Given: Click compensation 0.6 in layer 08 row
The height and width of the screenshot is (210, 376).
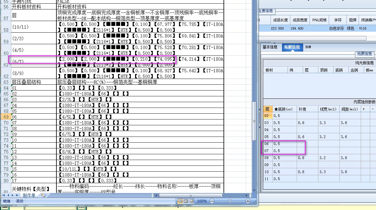Looking at the screenshot, I should 307,158.
